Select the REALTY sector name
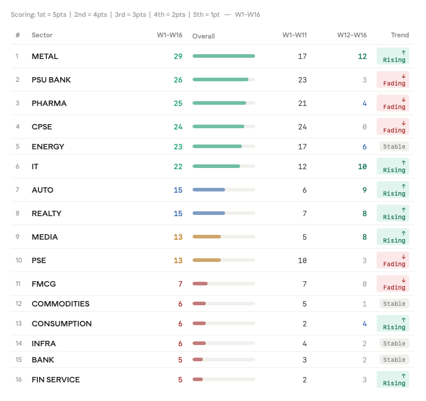Viewport: 426px width, 401px height. 46,213
